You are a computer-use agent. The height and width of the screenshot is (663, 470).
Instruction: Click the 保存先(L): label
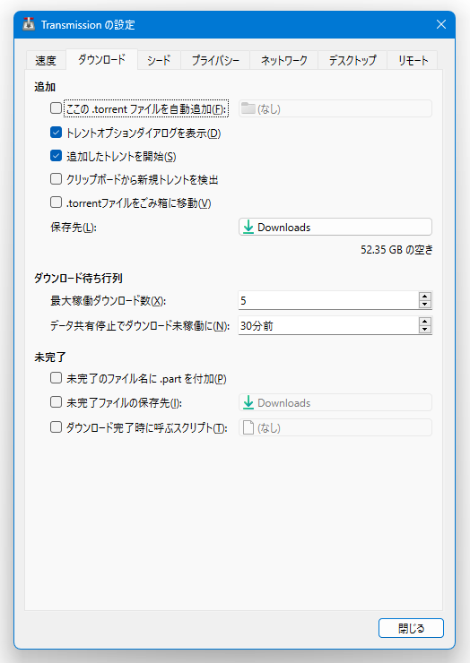[74, 228]
